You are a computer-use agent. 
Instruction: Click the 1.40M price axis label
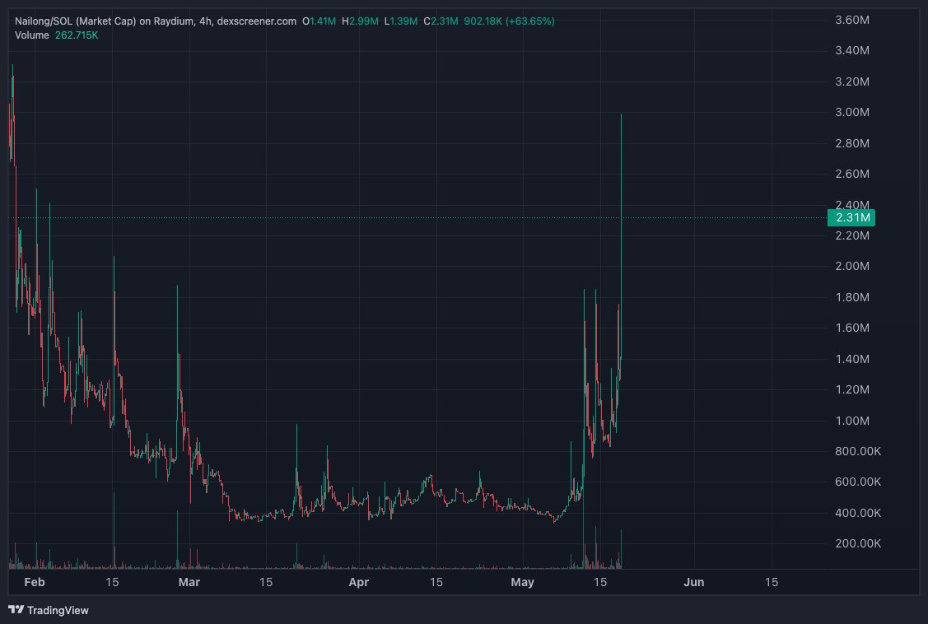(x=852, y=359)
